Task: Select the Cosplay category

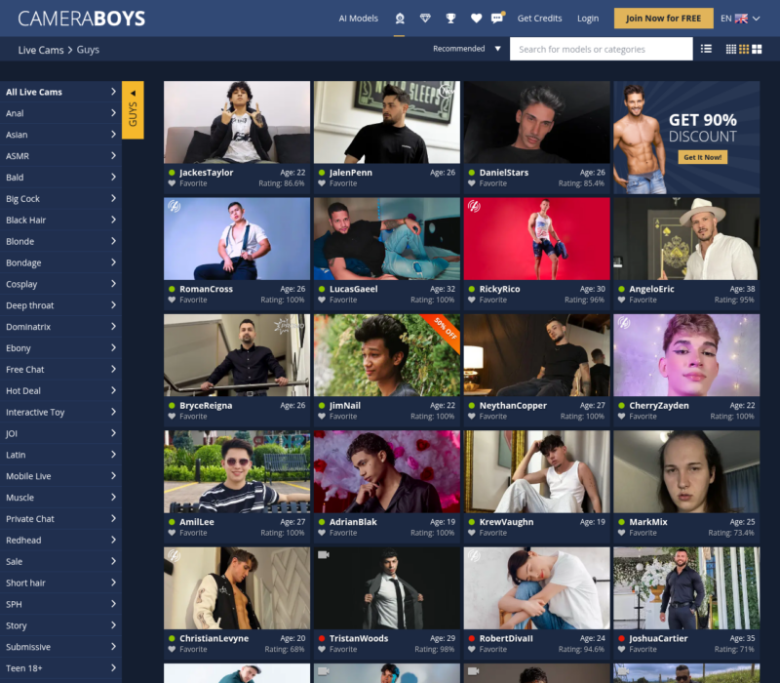Action: 60,284
